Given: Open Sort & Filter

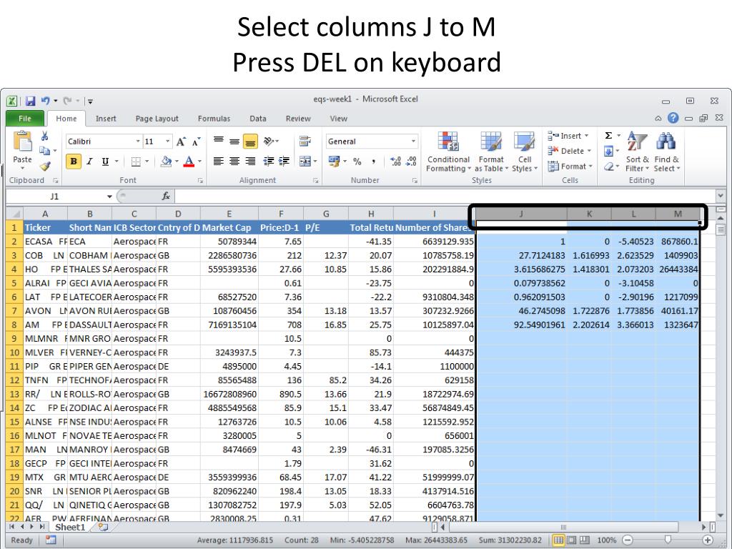Looking at the screenshot, I should click(637, 152).
